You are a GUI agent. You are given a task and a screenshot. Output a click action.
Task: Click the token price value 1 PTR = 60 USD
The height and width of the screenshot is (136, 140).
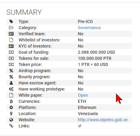point(93,64)
